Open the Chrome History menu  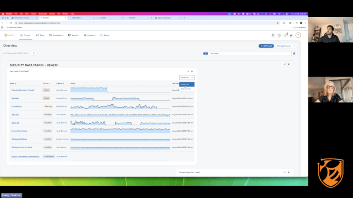(x=34, y=14)
